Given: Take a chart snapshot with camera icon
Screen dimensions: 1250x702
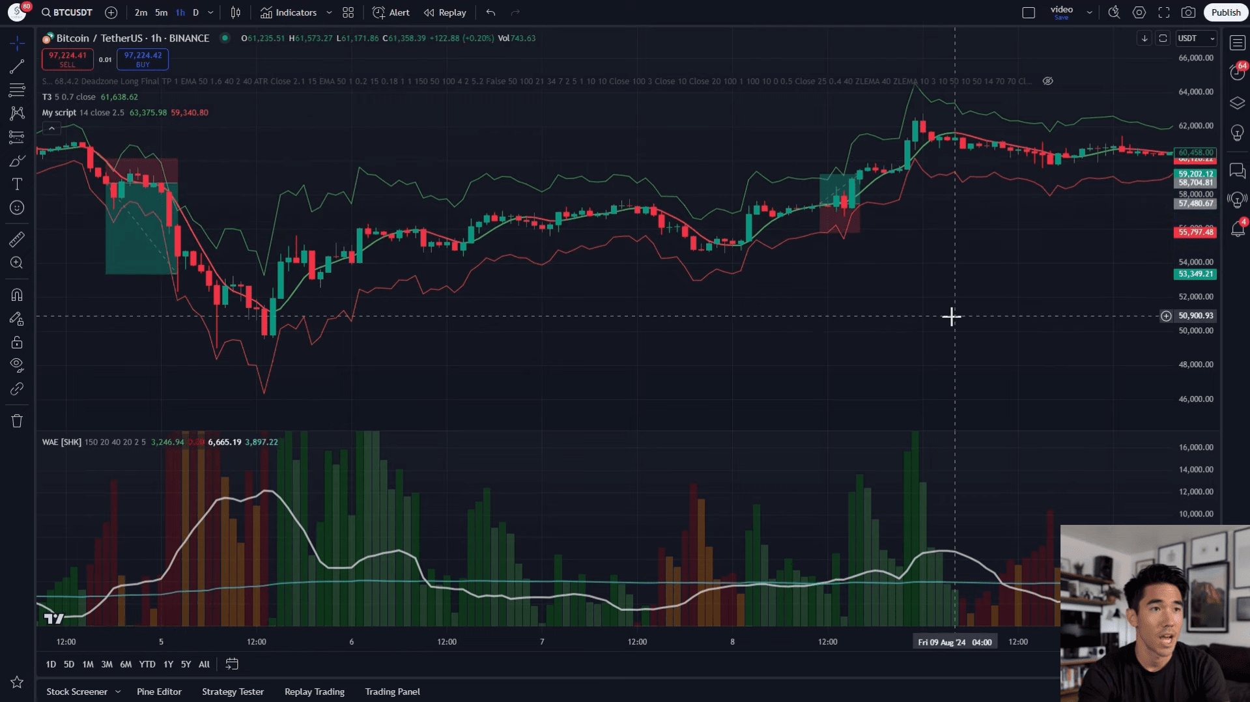Looking at the screenshot, I should pyautogui.click(x=1188, y=12).
